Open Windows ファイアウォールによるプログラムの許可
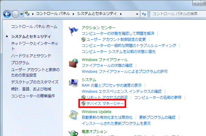The height and width of the screenshot is (136, 206). [x=125, y=71]
